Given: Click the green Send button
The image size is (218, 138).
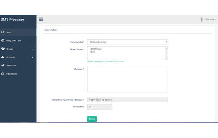Looking at the screenshot, I should click(x=92, y=119).
